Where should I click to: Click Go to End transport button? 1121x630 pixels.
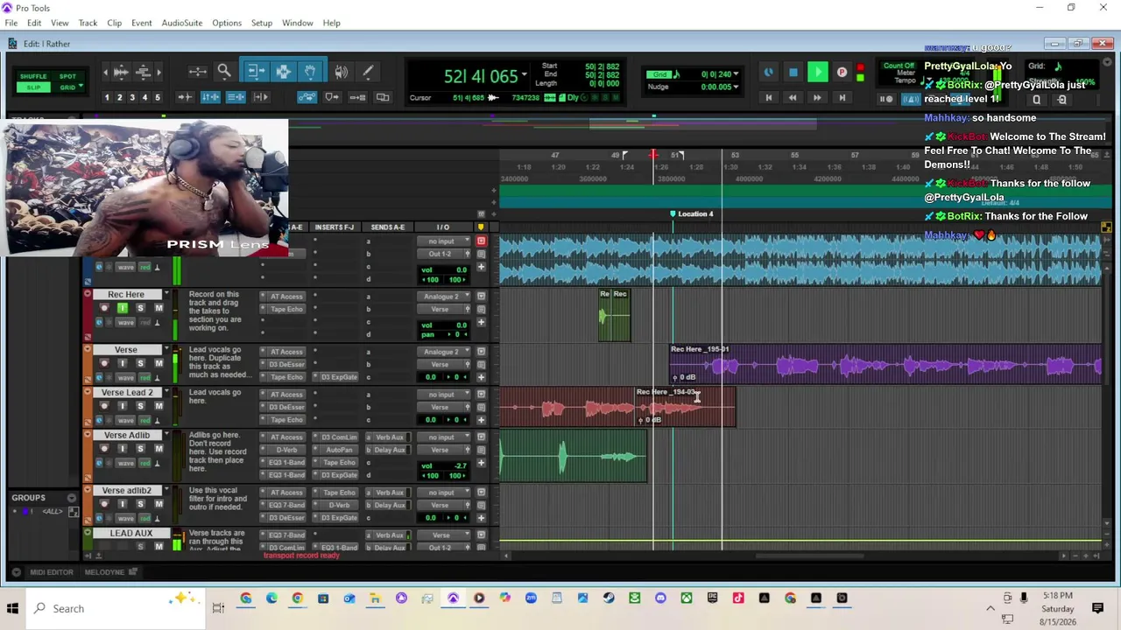point(842,98)
